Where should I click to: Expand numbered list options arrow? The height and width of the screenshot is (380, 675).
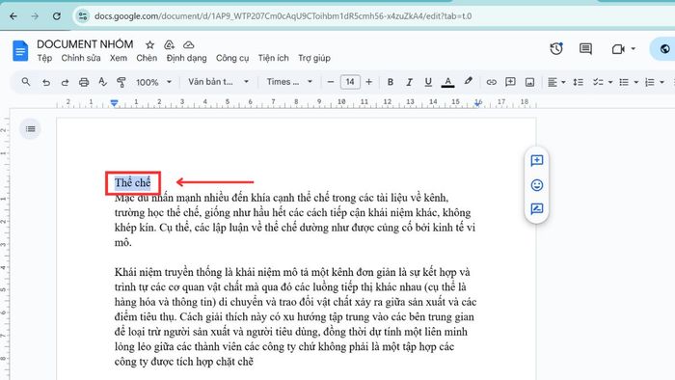coord(662,82)
